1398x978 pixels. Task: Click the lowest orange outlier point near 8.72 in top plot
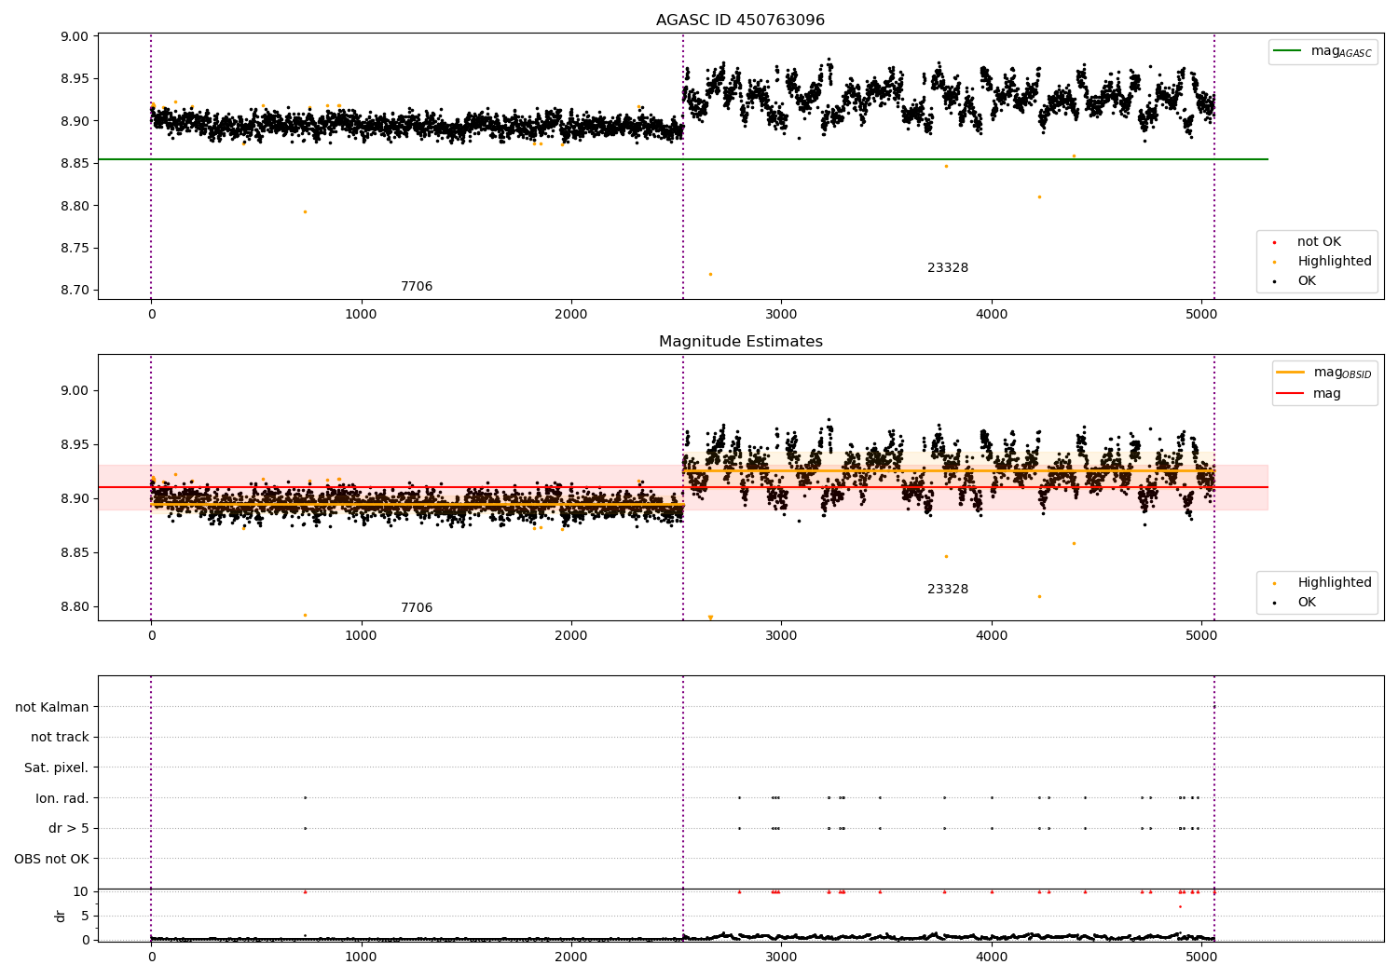[710, 274]
